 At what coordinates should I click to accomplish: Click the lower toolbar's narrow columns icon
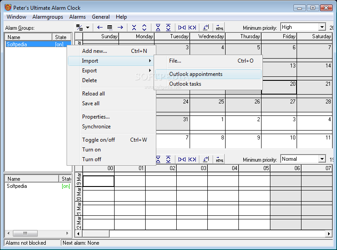182,159
